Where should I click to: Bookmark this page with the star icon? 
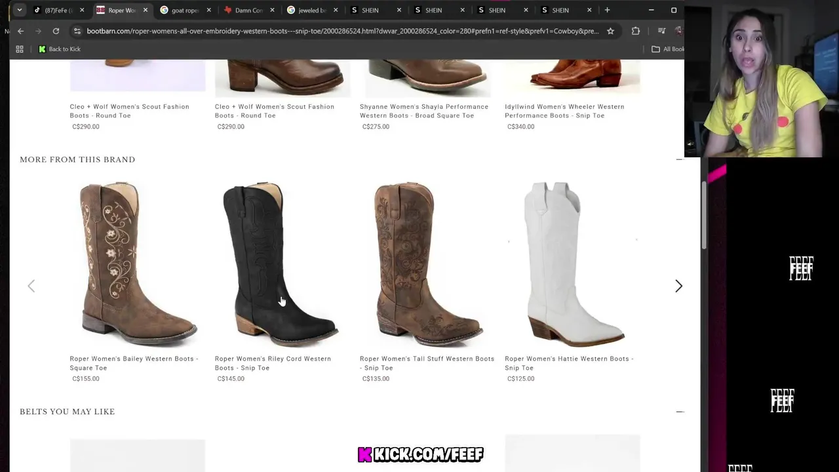click(610, 31)
